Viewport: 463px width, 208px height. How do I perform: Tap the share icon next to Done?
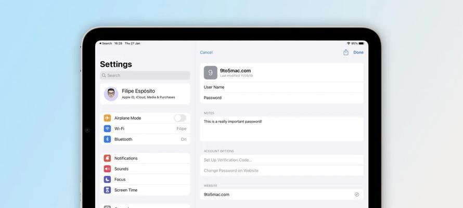(x=346, y=52)
